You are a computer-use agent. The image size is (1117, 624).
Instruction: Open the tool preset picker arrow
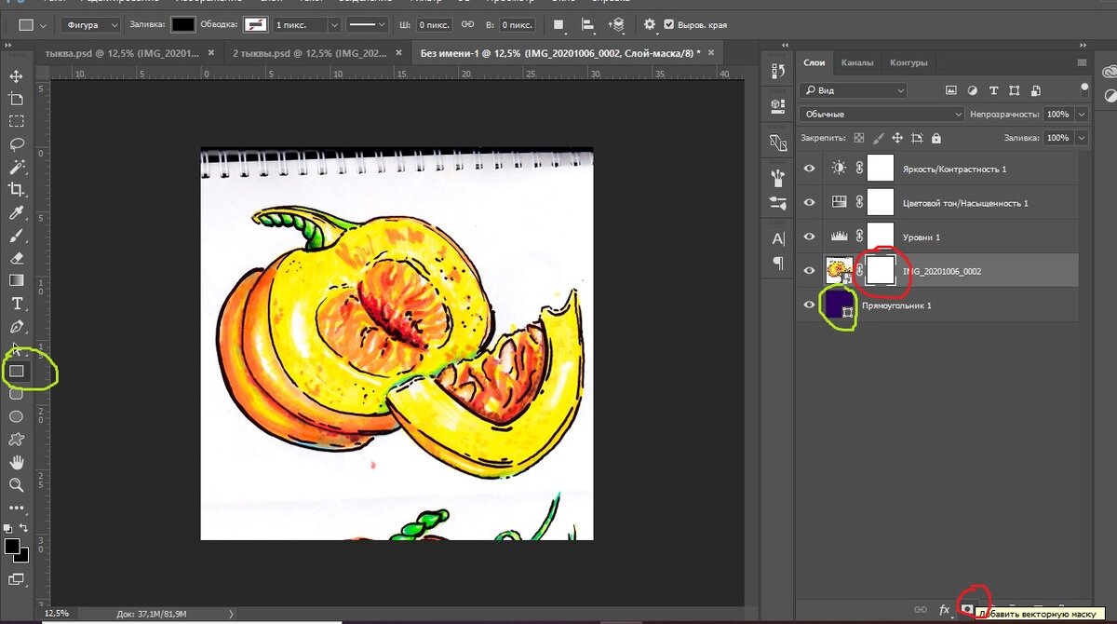coord(43,24)
